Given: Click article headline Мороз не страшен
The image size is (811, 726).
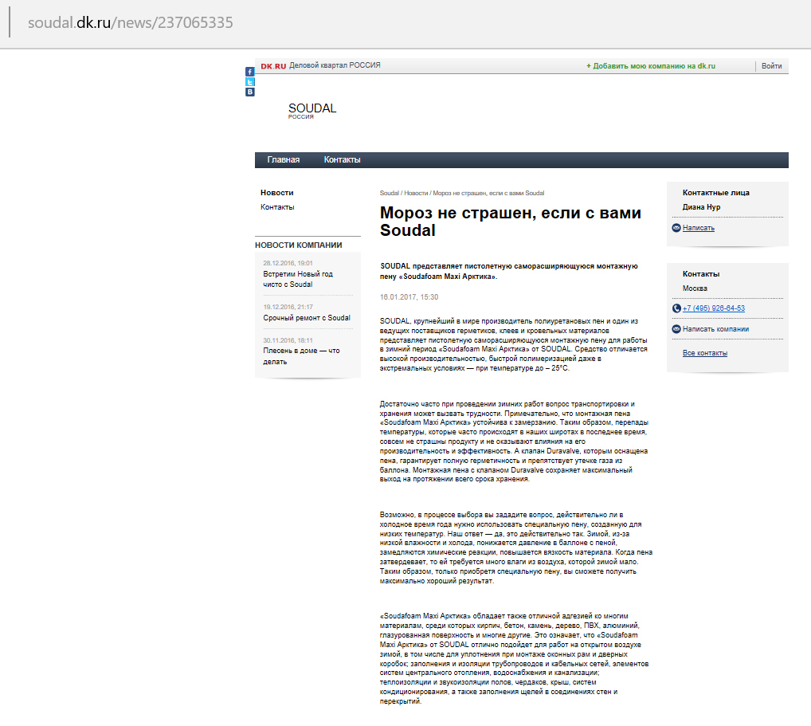Looking at the screenshot, I should (511, 222).
